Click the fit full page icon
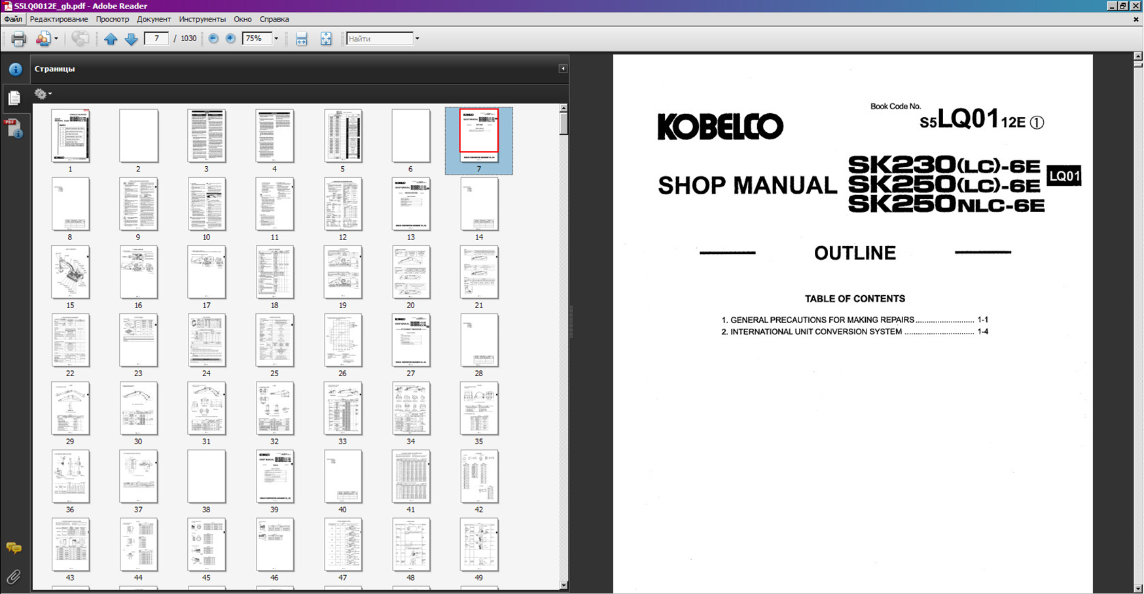Image resolution: width=1144 pixels, height=594 pixels. [x=326, y=39]
